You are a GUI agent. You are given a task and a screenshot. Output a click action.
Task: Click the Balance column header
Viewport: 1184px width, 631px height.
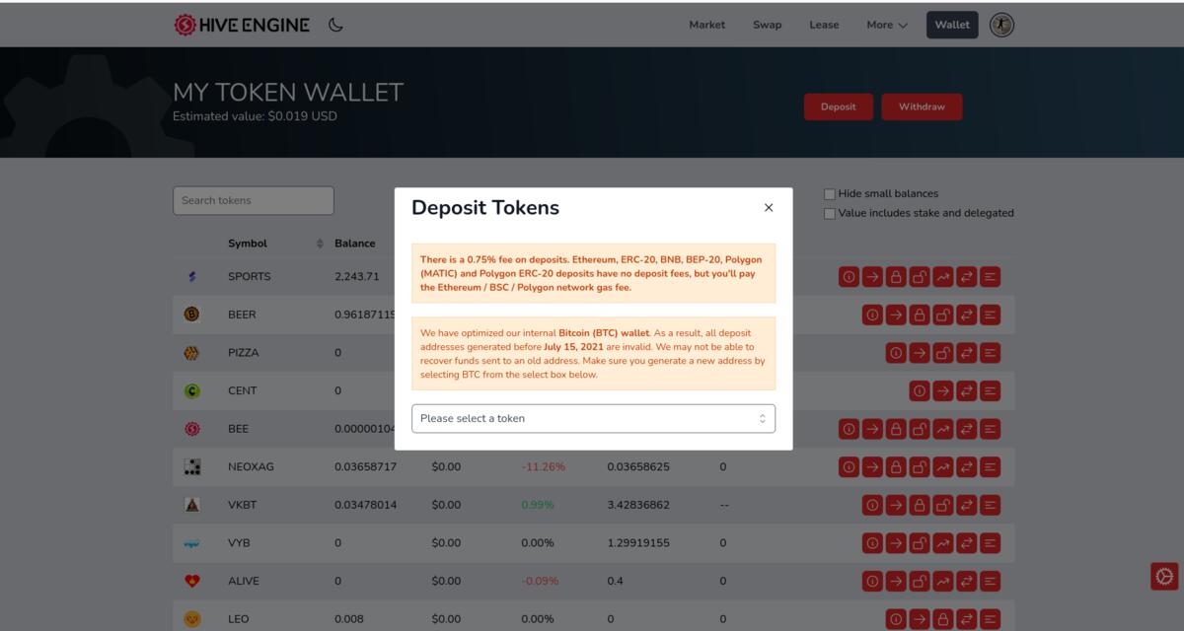point(354,244)
